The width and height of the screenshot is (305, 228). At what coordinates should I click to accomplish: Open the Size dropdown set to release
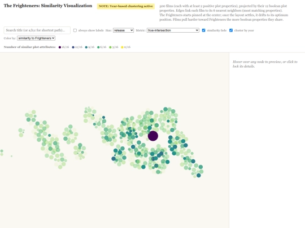pyautogui.click(x=123, y=30)
